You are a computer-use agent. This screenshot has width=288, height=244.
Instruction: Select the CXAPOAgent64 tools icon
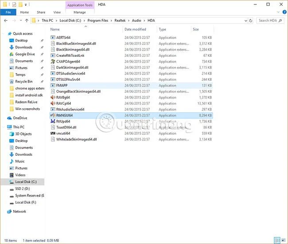[53, 61]
